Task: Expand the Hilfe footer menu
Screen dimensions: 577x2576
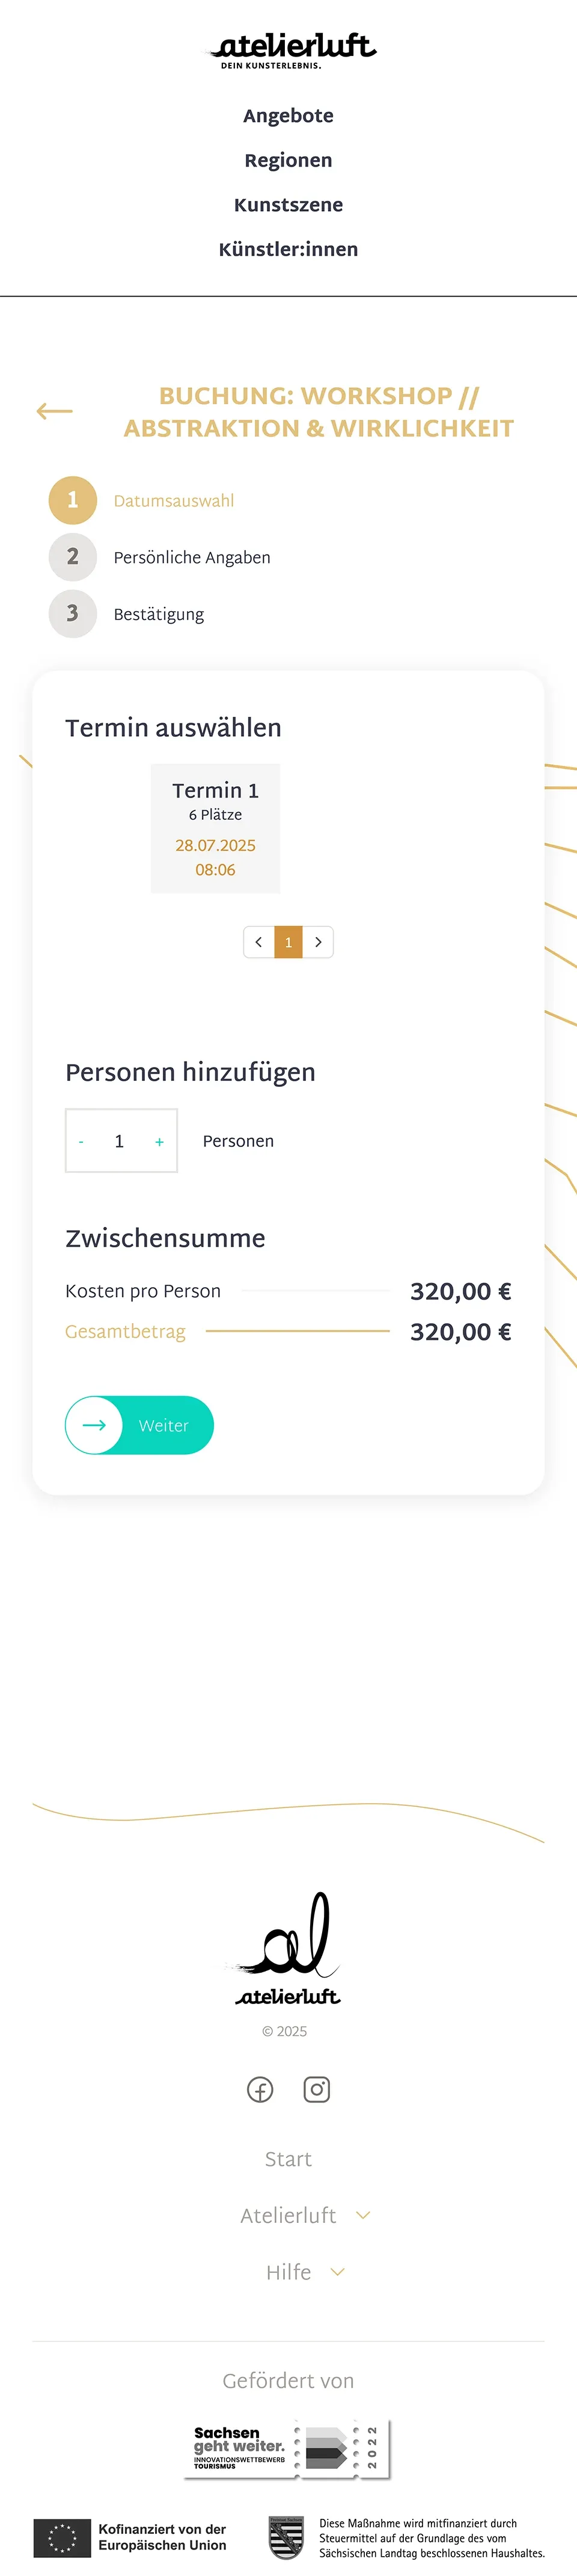Action: [338, 2272]
